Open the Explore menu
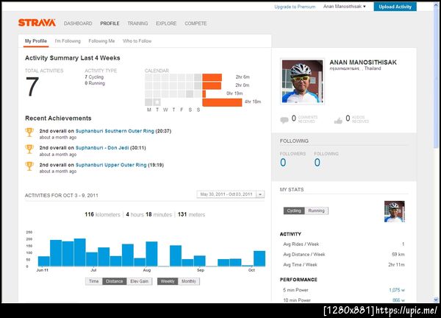 pos(166,24)
